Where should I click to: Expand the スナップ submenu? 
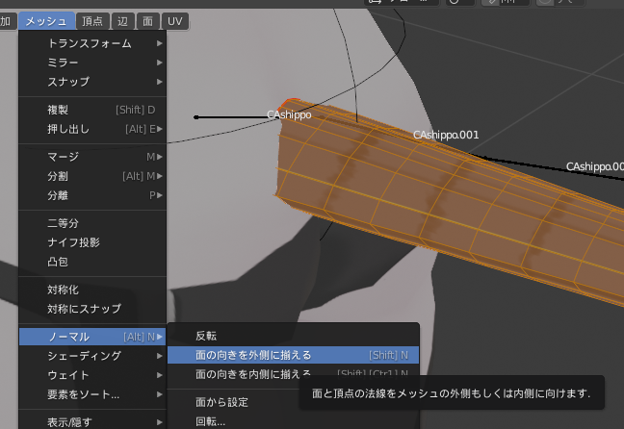point(92,82)
